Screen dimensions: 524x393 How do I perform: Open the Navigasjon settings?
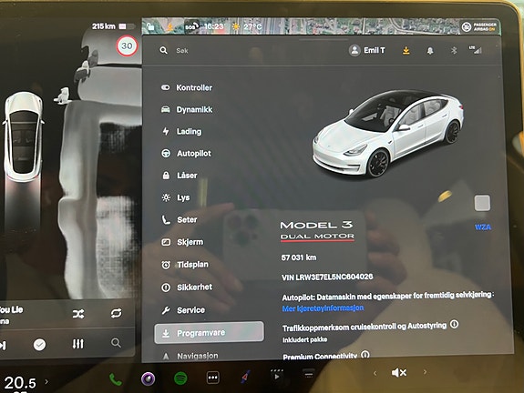[x=190, y=356]
